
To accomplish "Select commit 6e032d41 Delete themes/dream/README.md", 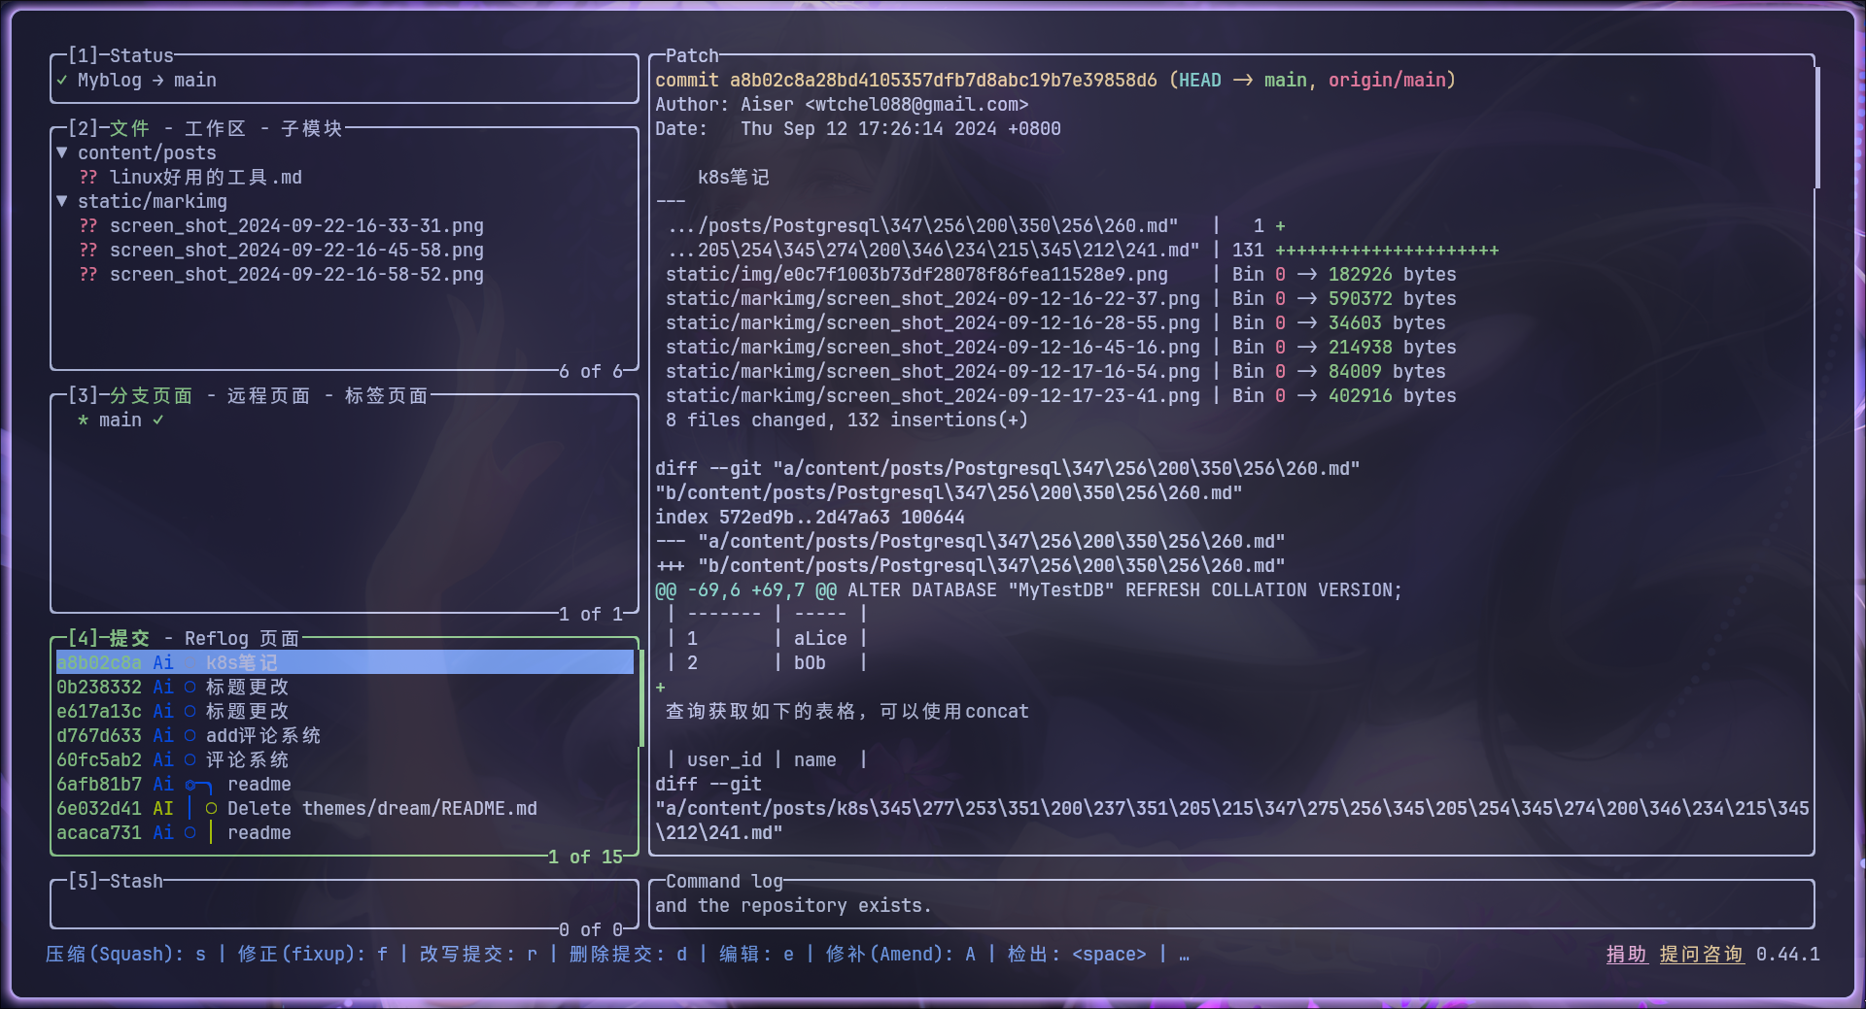I will (x=344, y=808).
